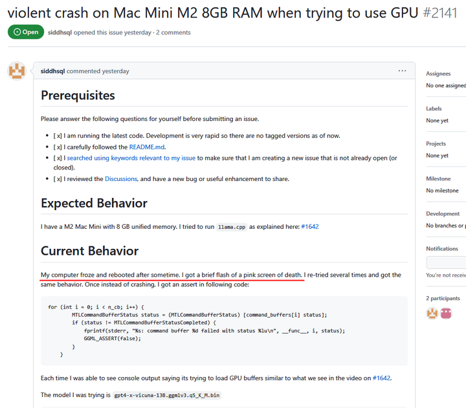Click inside the MTLCommandBufferStatus code block
This screenshot has width=466, height=408.
224,330
